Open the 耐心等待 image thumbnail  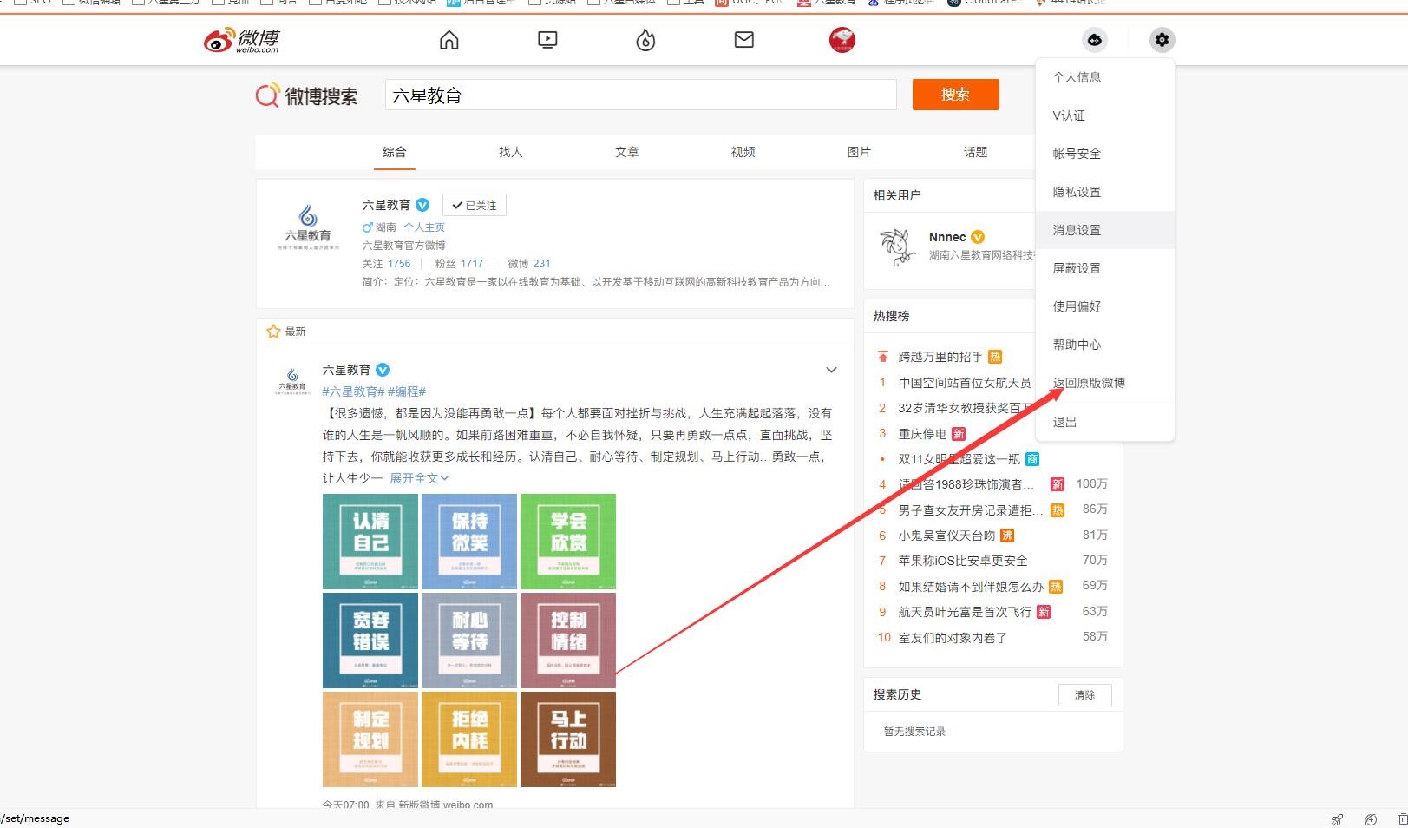[469, 641]
